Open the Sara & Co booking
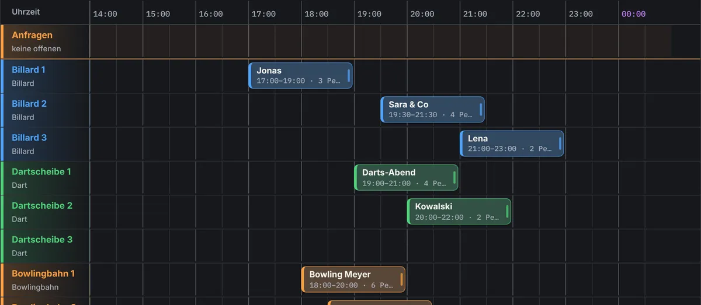Image resolution: width=701 pixels, height=305 pixels. click(x=432, y=109)
